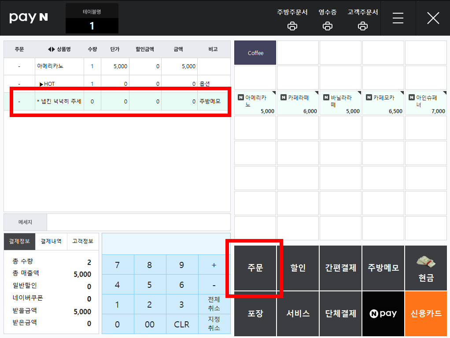Switch to 결제정보 tab
The width and height of the screenshot is (450, 338).
coord(19,241)
